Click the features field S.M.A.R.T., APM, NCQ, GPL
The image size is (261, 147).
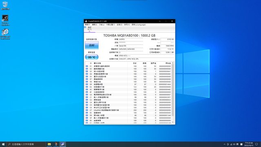click(x=146, y=59)
